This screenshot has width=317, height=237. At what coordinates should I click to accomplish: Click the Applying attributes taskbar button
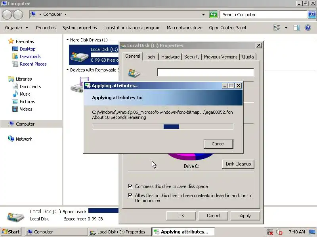point(183,232)
